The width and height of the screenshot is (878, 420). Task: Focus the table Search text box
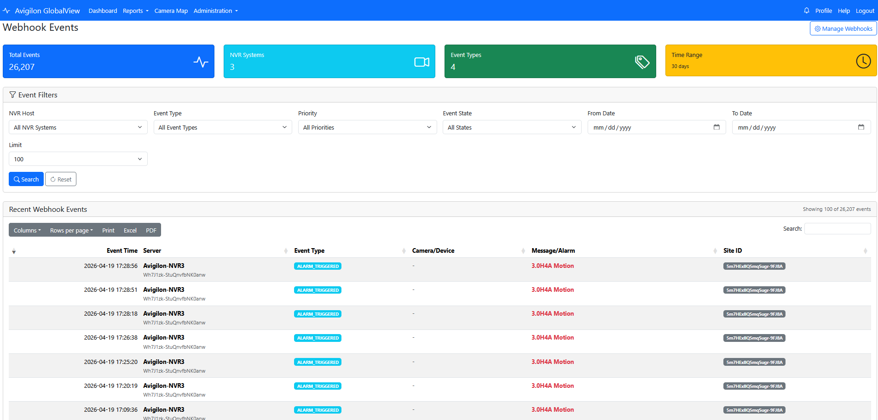(838, 228)
